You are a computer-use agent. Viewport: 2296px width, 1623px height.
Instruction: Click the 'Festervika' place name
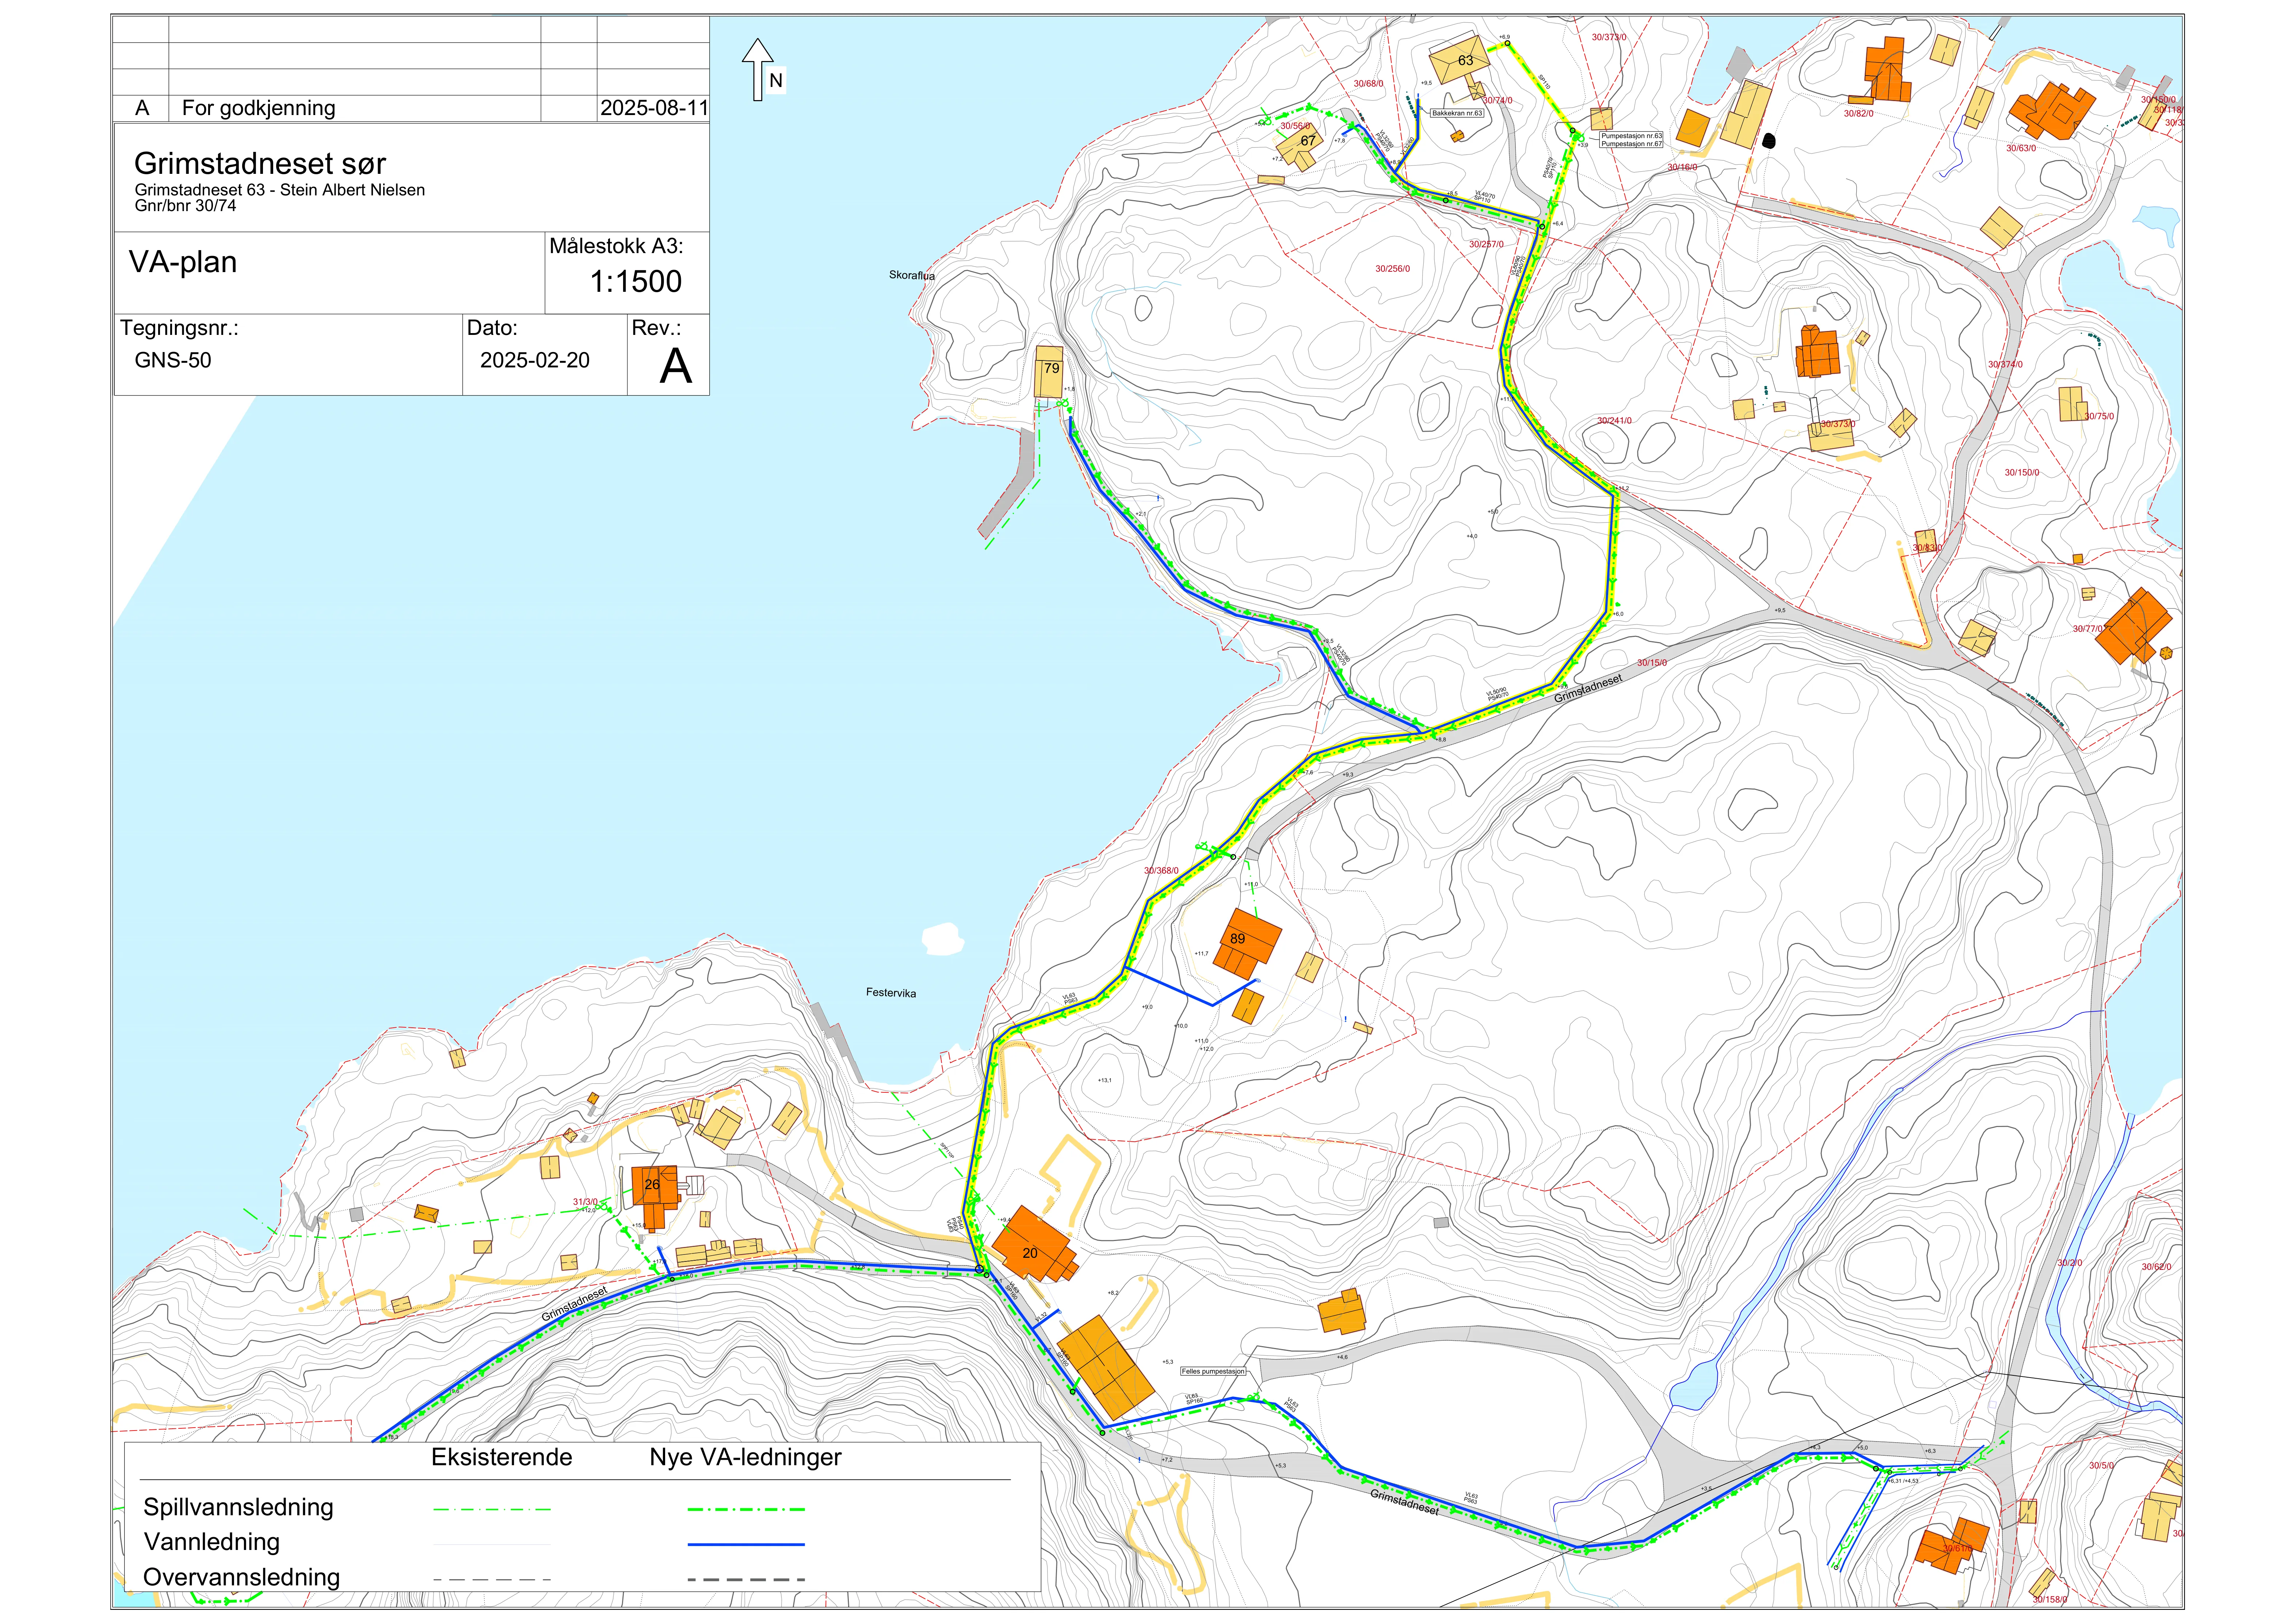(891, 993)
